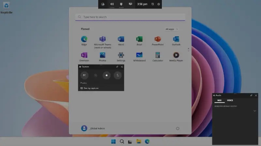This screenshot has width=261, height=146.
Task: Launch Whiteboard from pinned apps
Action: pyautogui.click(x=139, y=57)
